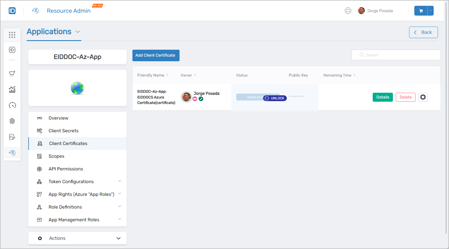449x249 pixels.
Task: Click the globe language icon
Action: click(348, 10)
